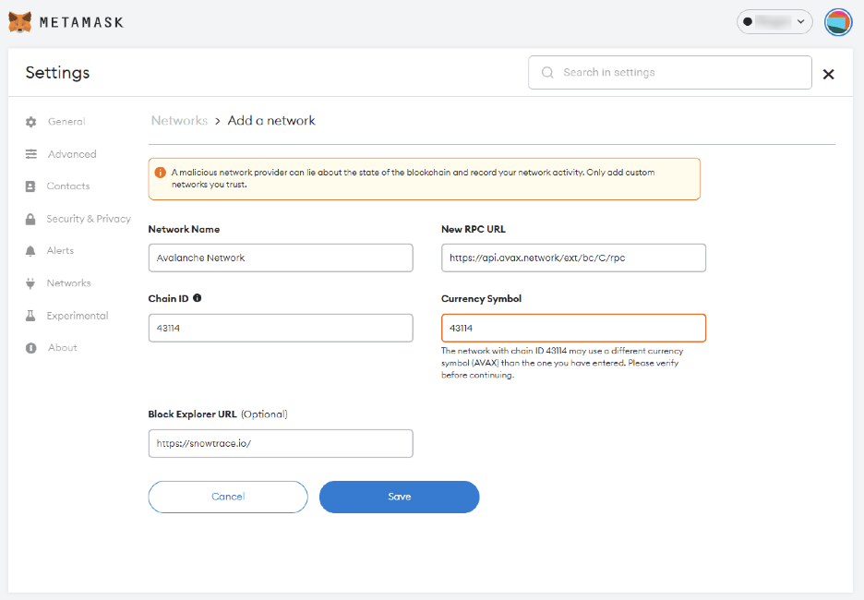Image resolution: width=864 pixels, height=600 pixels.
Task: Click the currency symbol warning message
Action: pyautogui.click(x=562, y=363)
